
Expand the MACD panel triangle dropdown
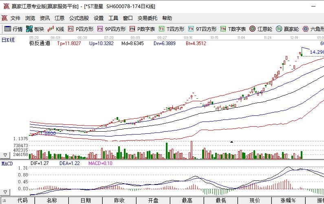[5, 192]
